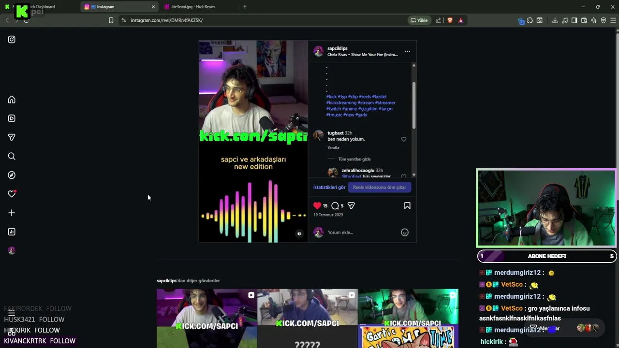Open the More hamburger menu icon
The width and height of the screenshot is (619, 348).
[x=12, y=313]
